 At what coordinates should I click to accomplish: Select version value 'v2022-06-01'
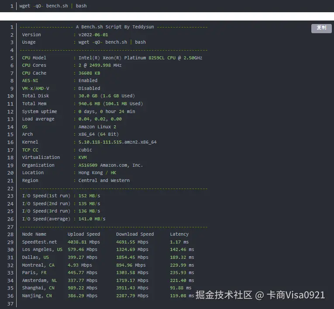point(93,35)
